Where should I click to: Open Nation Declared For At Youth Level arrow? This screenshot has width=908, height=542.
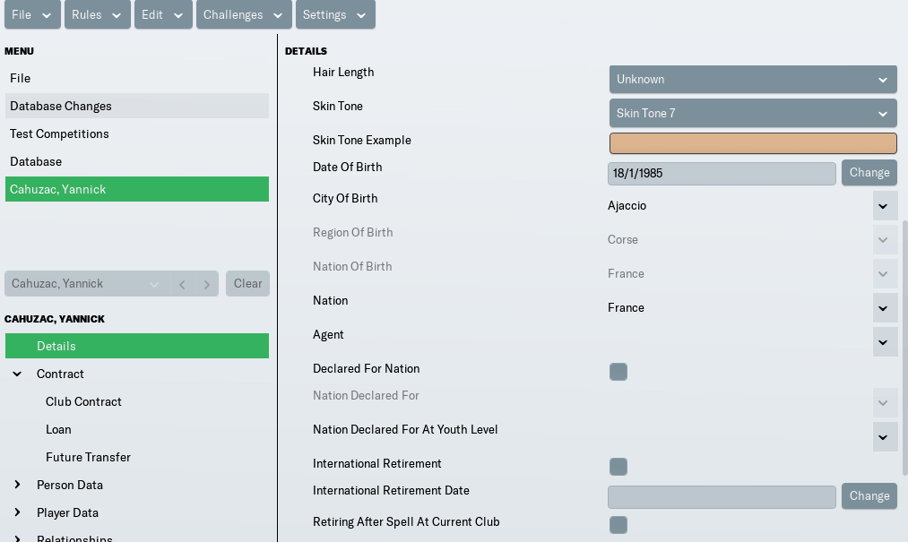883,437
